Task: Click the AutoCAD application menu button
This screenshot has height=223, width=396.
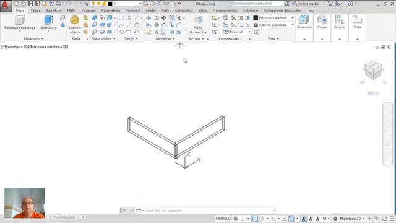Action: click(x=6, y=6)
